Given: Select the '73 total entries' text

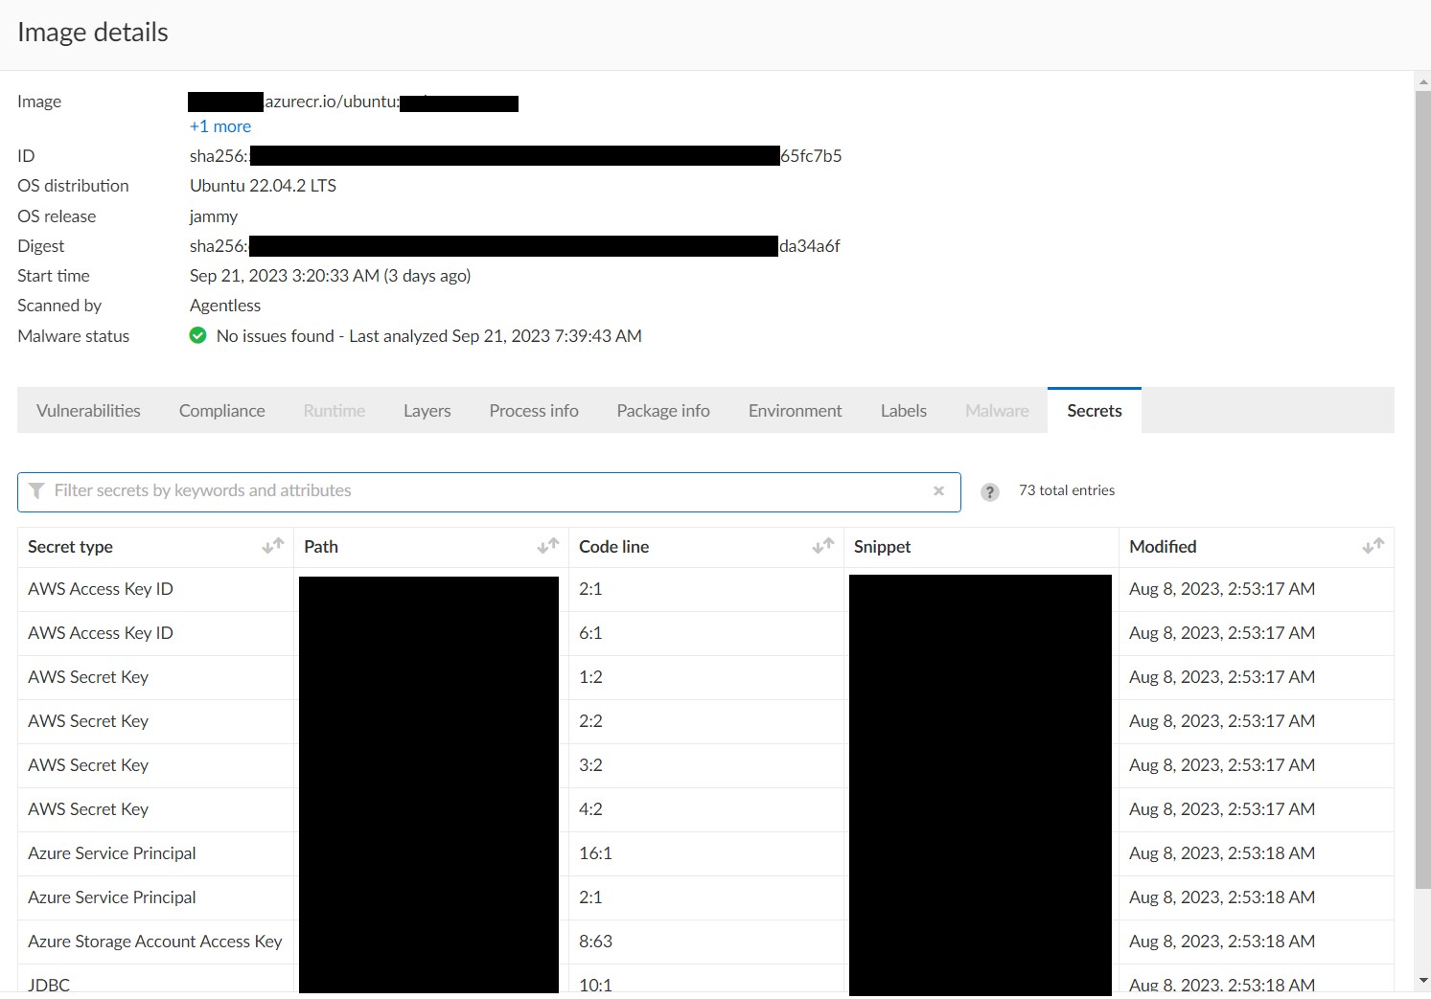Looking at the screenshot, I should pos(1067,490).
